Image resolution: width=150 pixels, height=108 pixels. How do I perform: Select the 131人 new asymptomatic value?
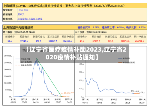click(x=39, y=41)
